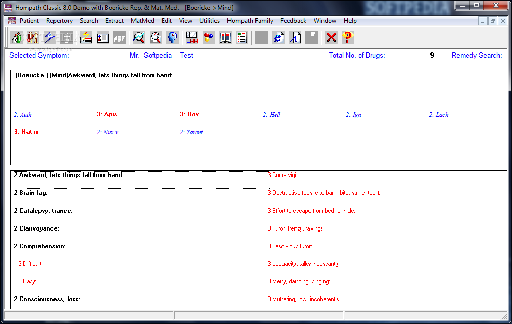Image resolution: width=512 pixels, height=324 pixels.
Task: Select rubric 'Catalepsy, trance'
Action: point(43,211)
